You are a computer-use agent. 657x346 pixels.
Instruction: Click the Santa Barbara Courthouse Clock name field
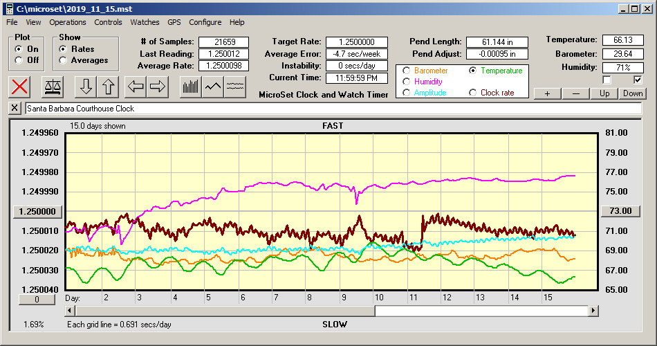[333, 109]
